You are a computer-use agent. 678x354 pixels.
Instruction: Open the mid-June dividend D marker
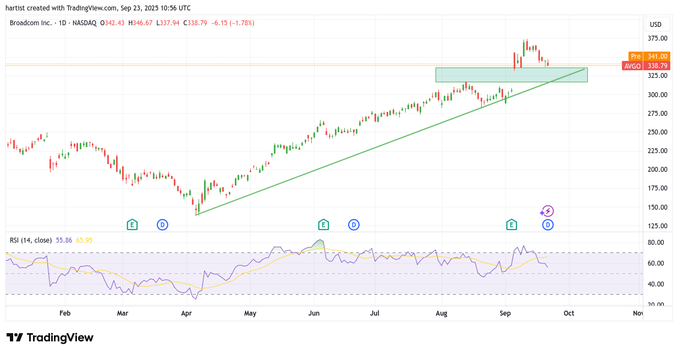(354, 224)
